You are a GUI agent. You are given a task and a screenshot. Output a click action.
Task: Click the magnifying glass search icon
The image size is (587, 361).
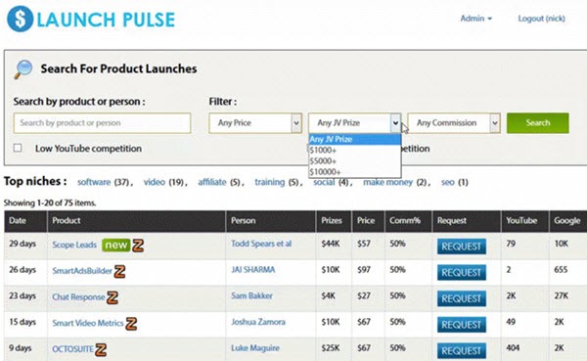click(x=23, y=69)
